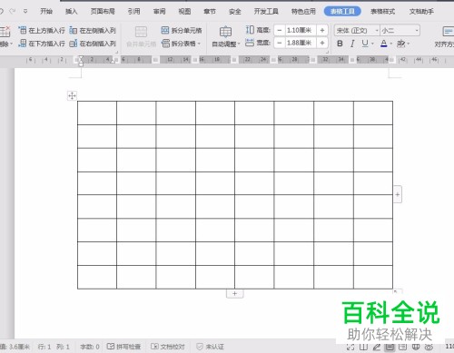Open the View (视图) tab

tap(184, 12)
